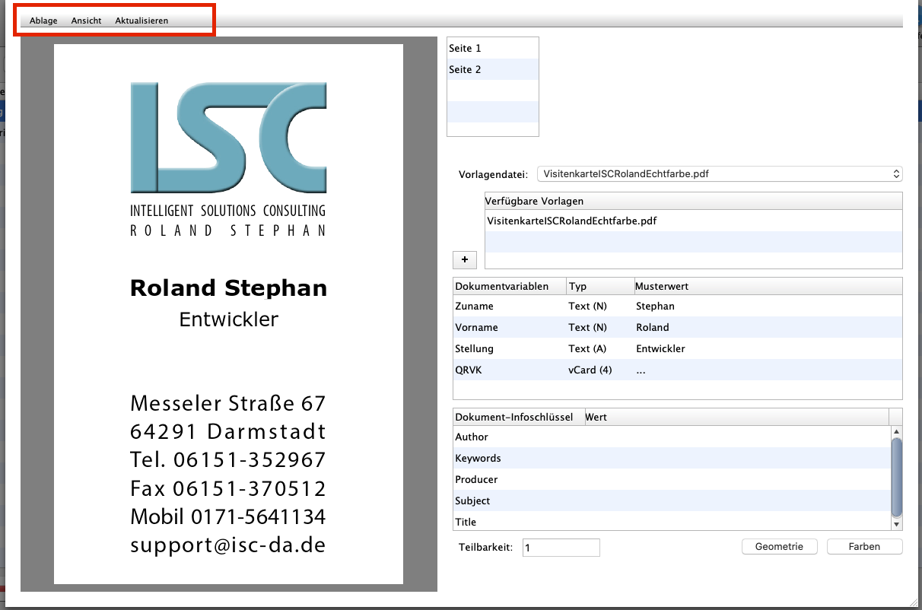Open the Vorlagendatei dropdown
Viewport: 922px width, 610px height.
point(719,174)
